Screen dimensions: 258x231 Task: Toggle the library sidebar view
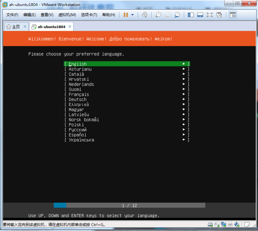coord(191,15)
